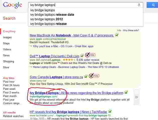Filter results to Past 24 hours

[11, 85]
